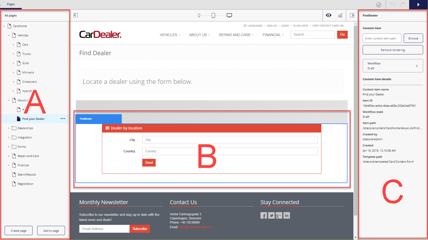Click the site Search input field
This screenshot has width=428, height=240.
point(313,35)
